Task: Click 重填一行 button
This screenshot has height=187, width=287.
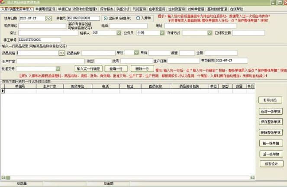Action: click(116, 69)
